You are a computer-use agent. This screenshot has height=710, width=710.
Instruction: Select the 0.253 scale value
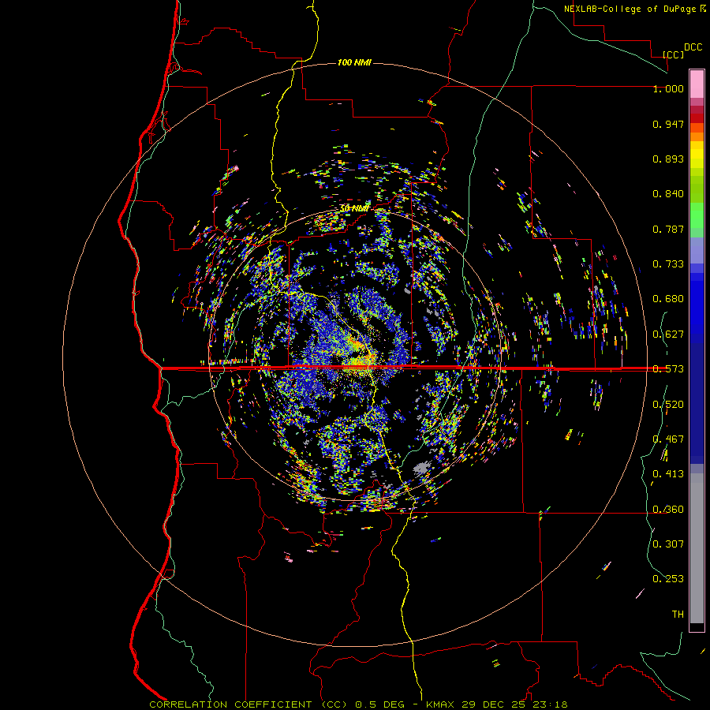[668, 579]
